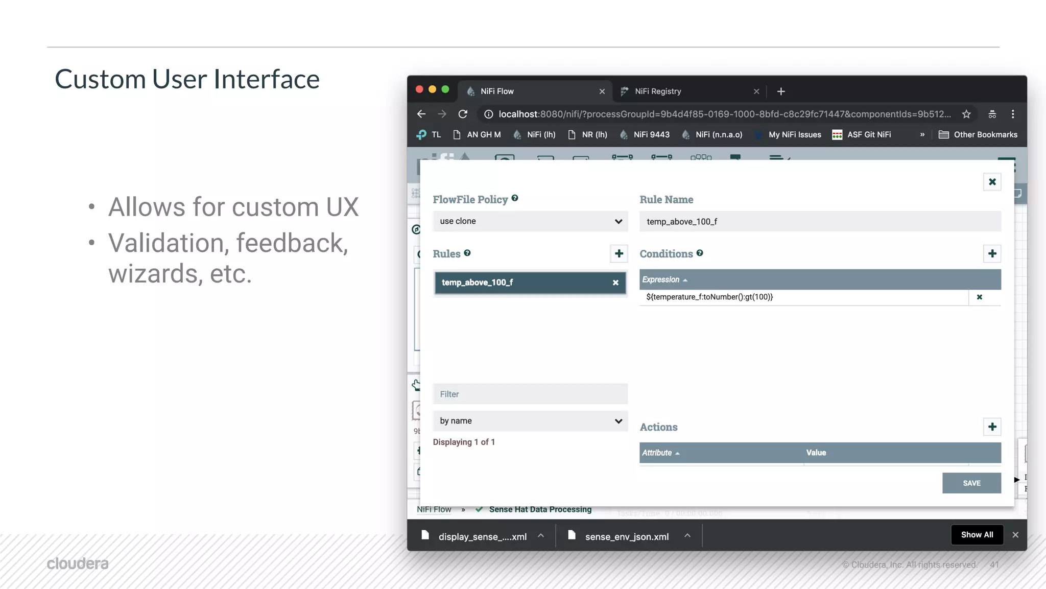Show help for Conditions
1046x589 pixels.
(x=700, y=253)
